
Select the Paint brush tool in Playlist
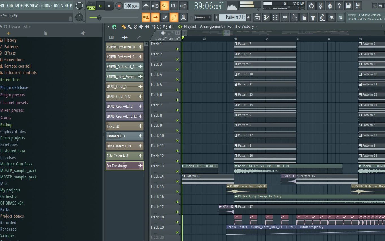pyautogui.click(x=129, y=27)
